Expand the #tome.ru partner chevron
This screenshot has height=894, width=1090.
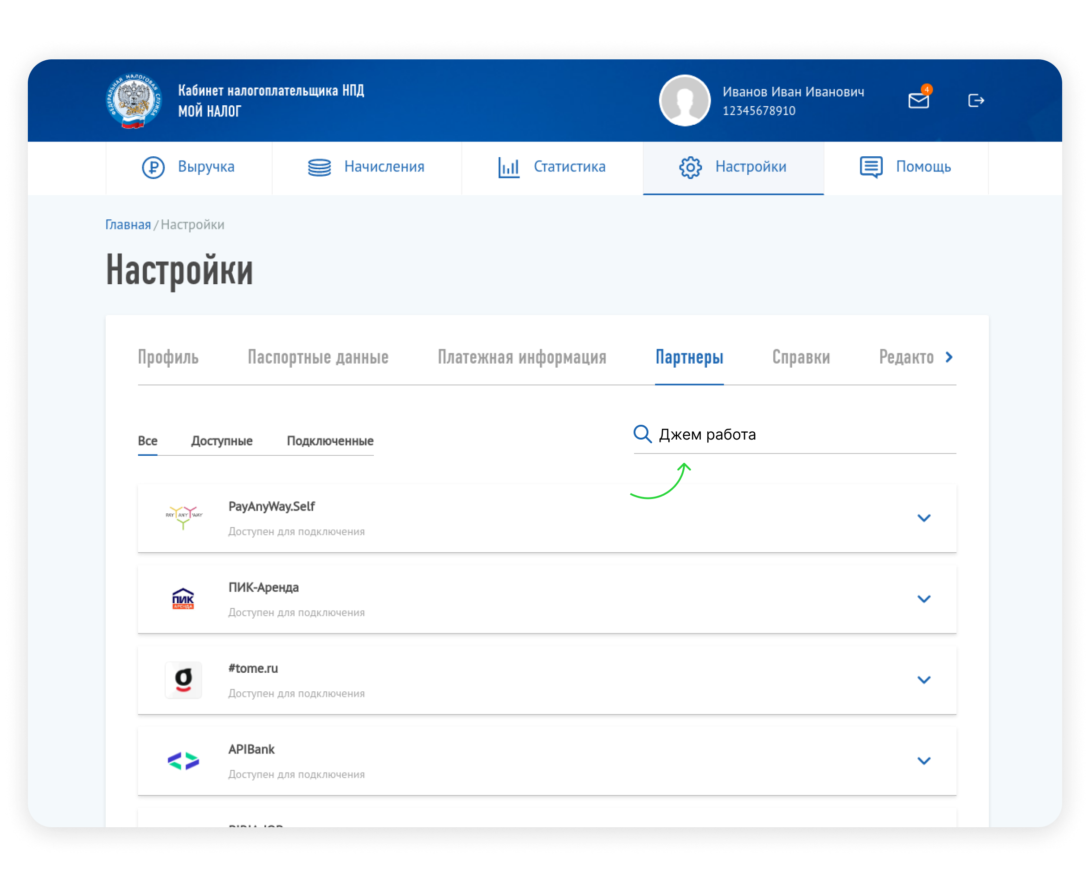(x=923, y=680)
